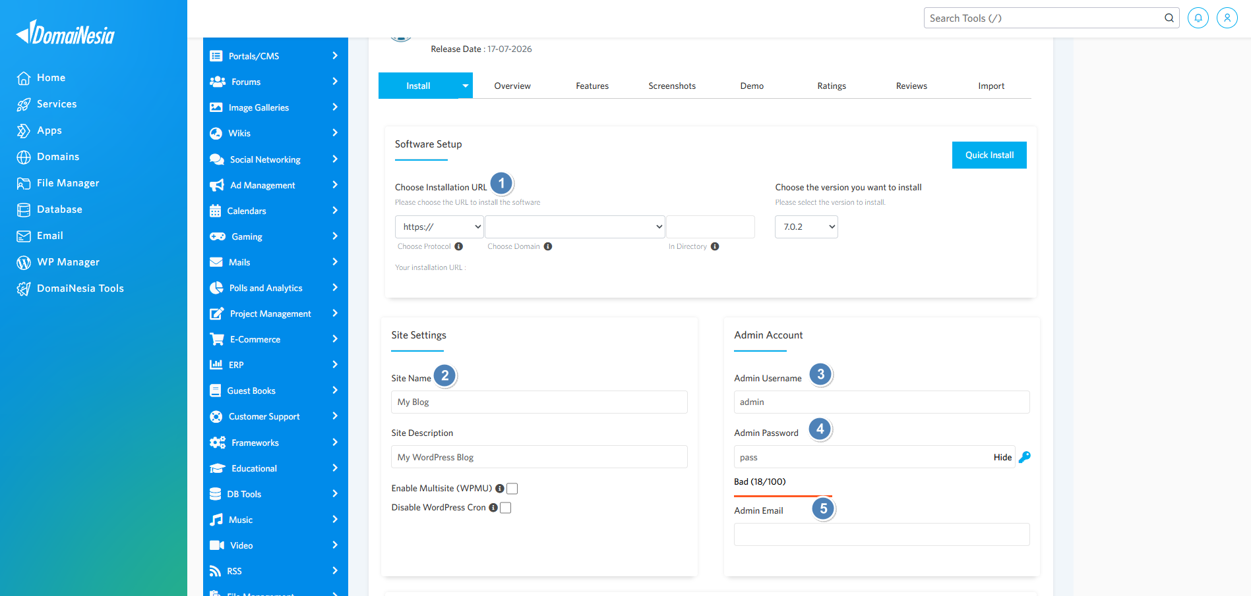This screenshot has width=1251, height=596.
Task: Click the DomaiNesia logo
Action: (65, 33)
